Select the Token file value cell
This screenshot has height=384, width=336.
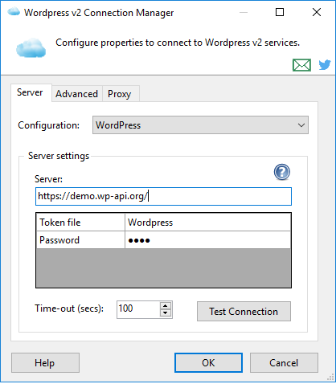208,223
